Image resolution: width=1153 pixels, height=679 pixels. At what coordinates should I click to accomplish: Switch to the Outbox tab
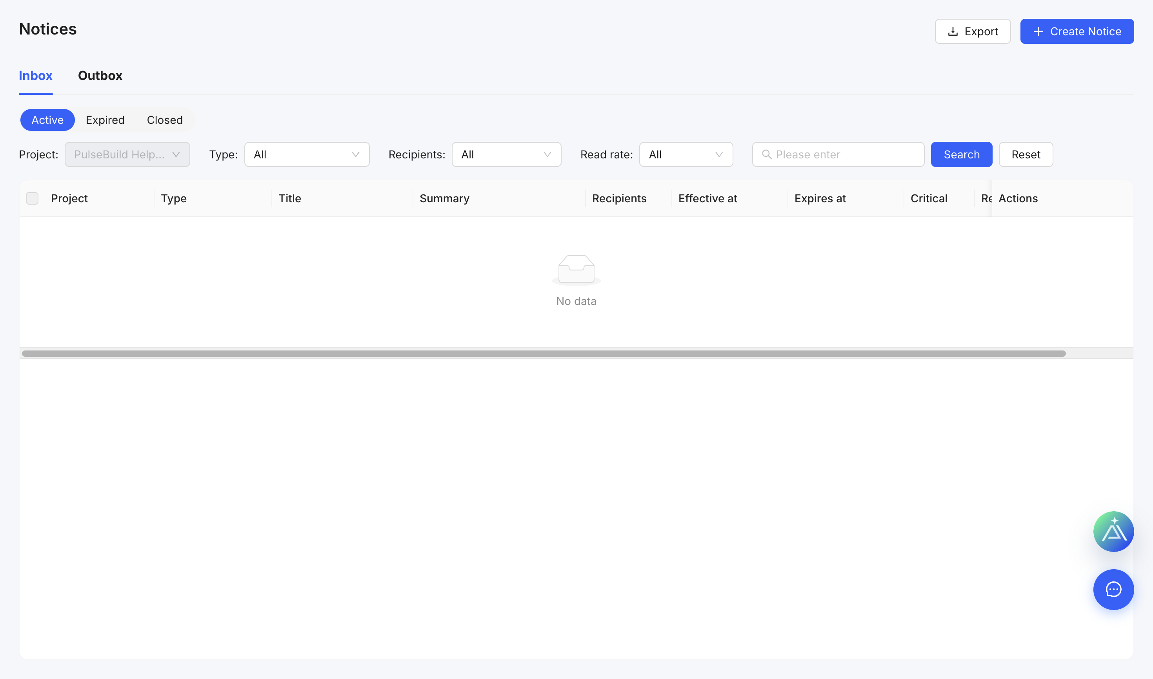pos(100,76)
